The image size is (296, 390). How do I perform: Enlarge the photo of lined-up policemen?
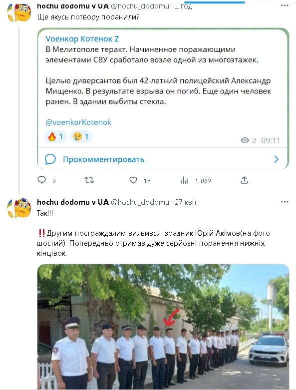[x=163, y=326]
